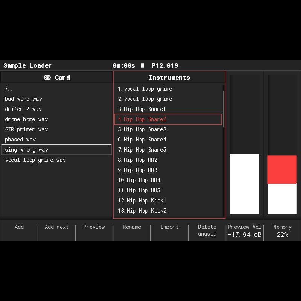This screenshot has width=301, height=301.
Task: Select phased.wav file
Action: pos(56,140)
